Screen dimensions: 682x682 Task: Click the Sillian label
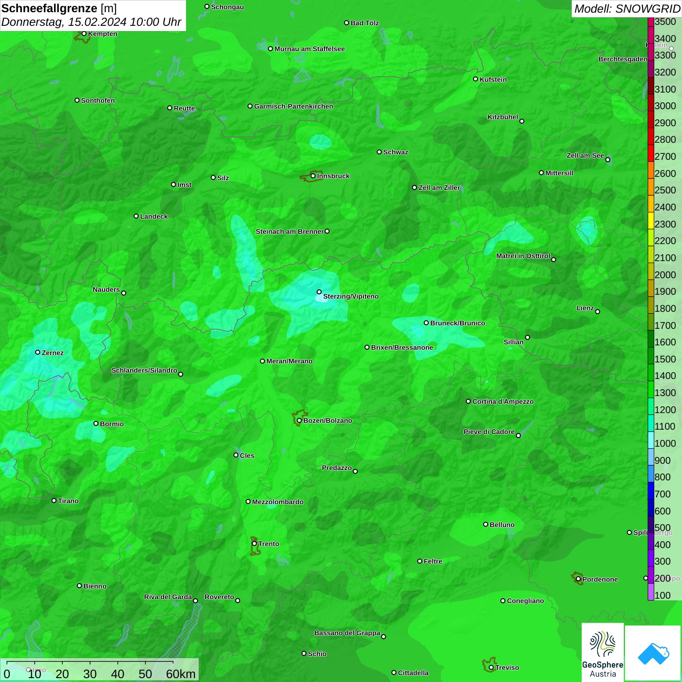pyautogui.click(x=513, y=342)
